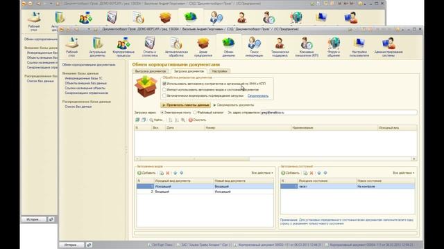Click История button in the front window
The width and height of the screenshot is (444, 249).
pyautogui.click(x=71, y=245)
